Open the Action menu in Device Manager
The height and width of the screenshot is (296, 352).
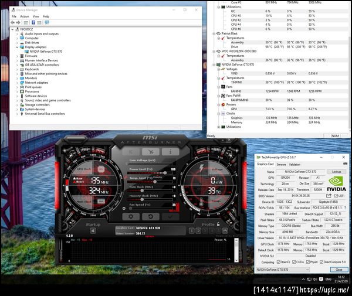click(x=25, y=16)
